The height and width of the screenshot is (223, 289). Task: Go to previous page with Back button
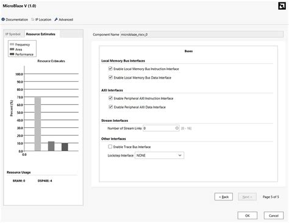(x=224, y=197)
